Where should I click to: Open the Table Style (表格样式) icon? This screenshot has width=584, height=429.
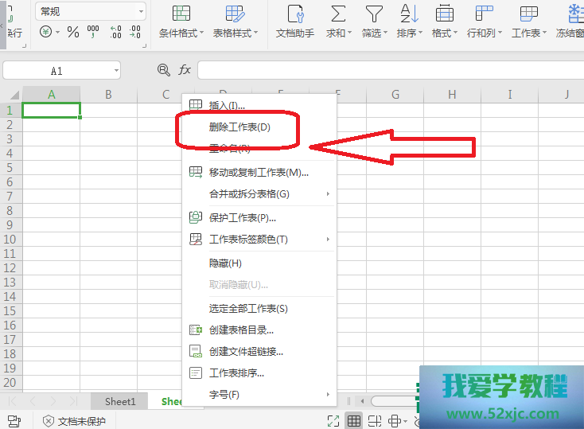235,14
